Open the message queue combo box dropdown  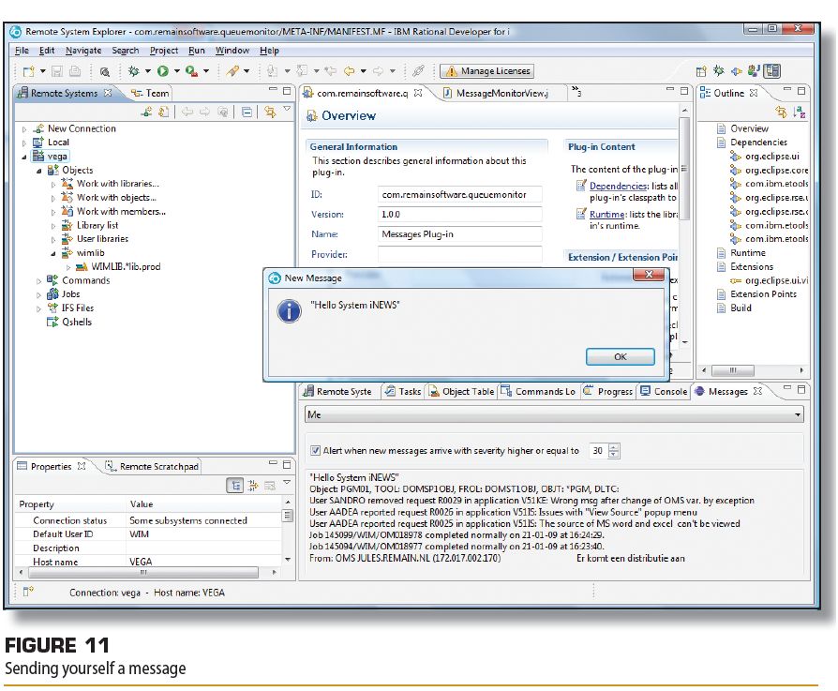(798, 414)
